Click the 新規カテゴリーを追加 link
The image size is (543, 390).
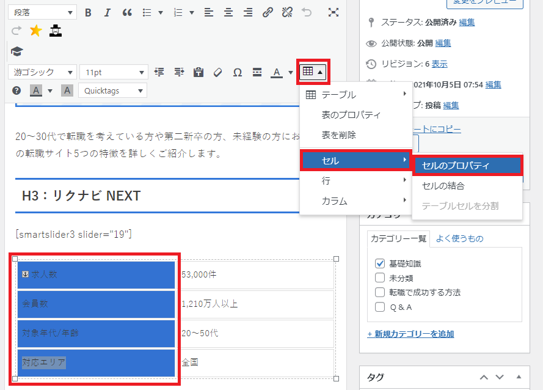[x=410, y=334]
